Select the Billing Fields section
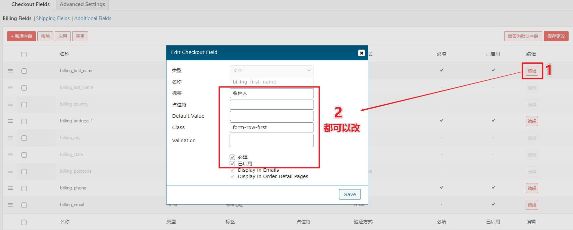This screenshot has width=573, height=230. [17, 18]
